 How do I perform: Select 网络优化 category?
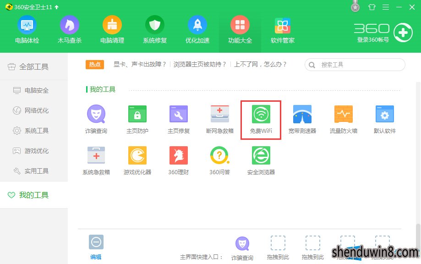(34, 110)
